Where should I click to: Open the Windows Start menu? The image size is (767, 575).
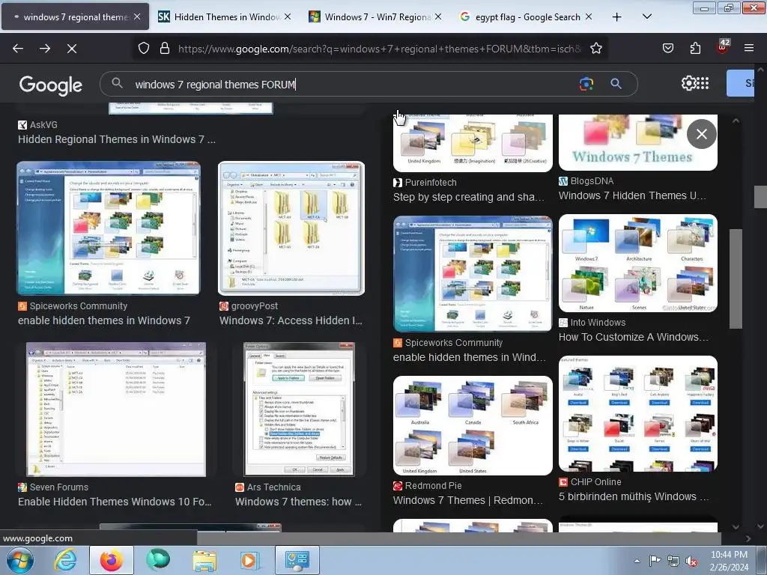pyautogui.click(x=19, y=560)
